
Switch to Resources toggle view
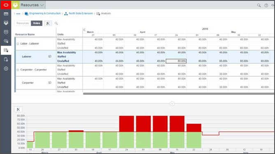point(23,23)
